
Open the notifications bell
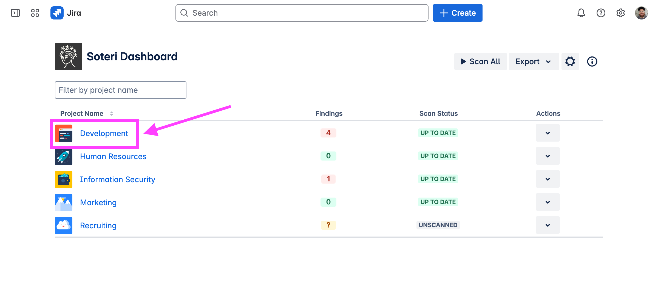click(581, 13)
